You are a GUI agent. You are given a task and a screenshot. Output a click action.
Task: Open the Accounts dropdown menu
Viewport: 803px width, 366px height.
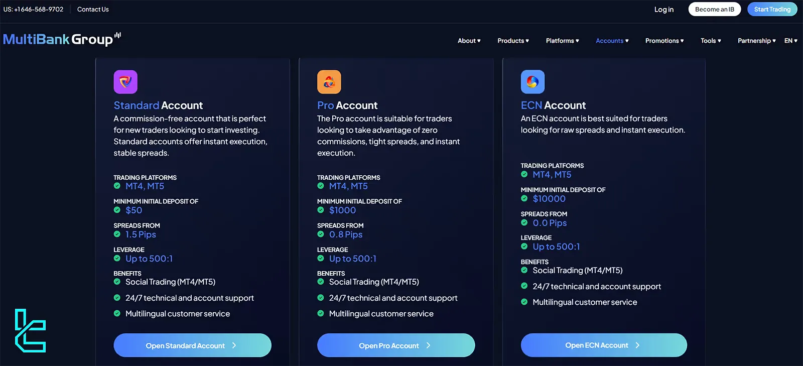point(612,41)
